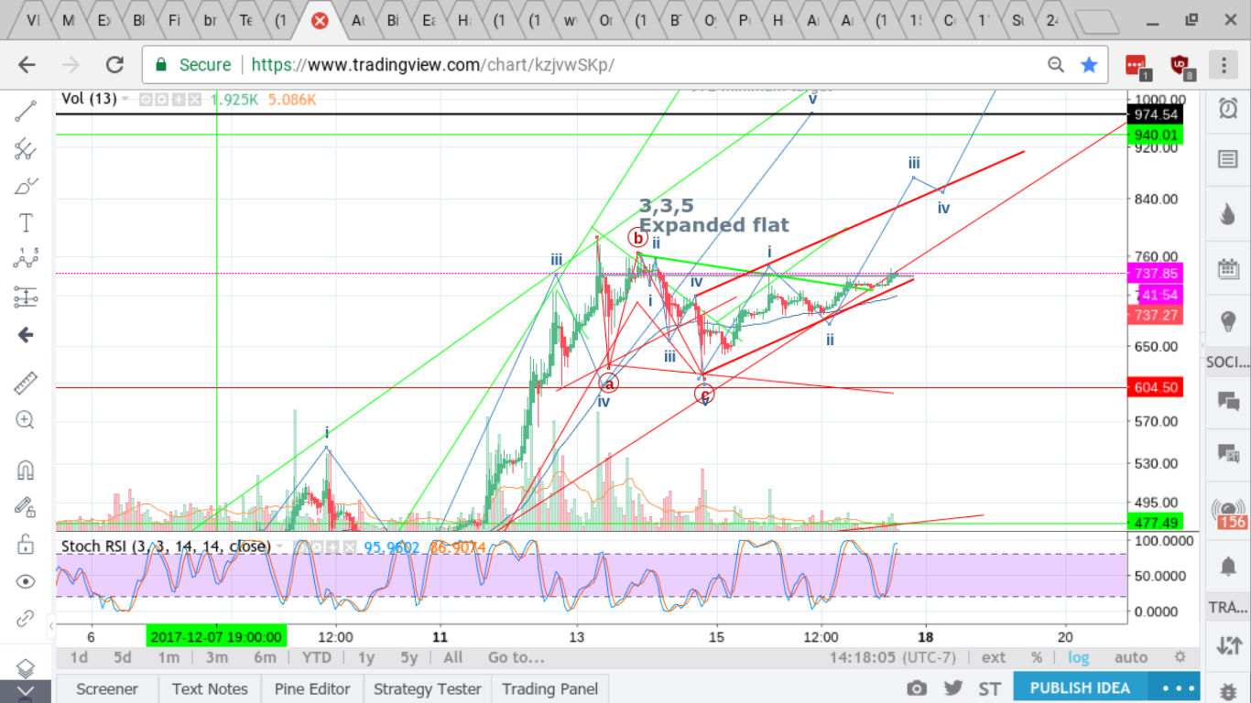Select the Text annotation tool
The image size is (1251, 703).
coord(26,222)
